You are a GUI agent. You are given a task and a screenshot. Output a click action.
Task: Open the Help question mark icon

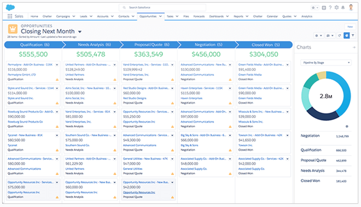(330, 8)
